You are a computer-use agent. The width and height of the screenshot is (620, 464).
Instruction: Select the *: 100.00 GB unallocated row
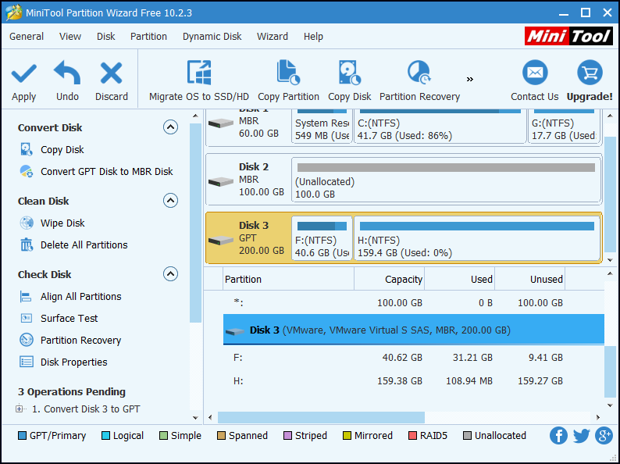tap(414, 302)
